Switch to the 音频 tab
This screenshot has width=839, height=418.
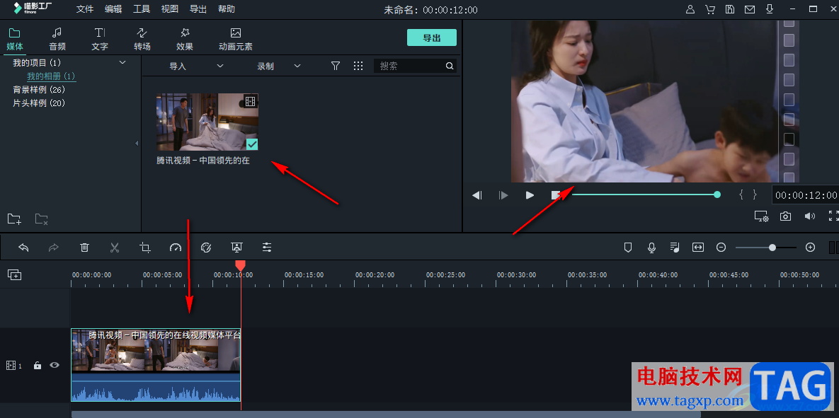pos(57,40)
